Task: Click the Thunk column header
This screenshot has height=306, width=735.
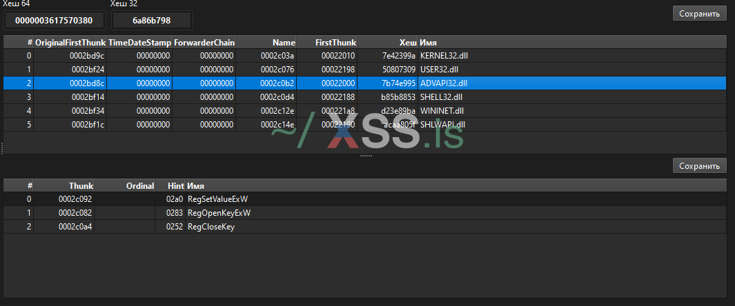Action: click(x=63, y=186)
